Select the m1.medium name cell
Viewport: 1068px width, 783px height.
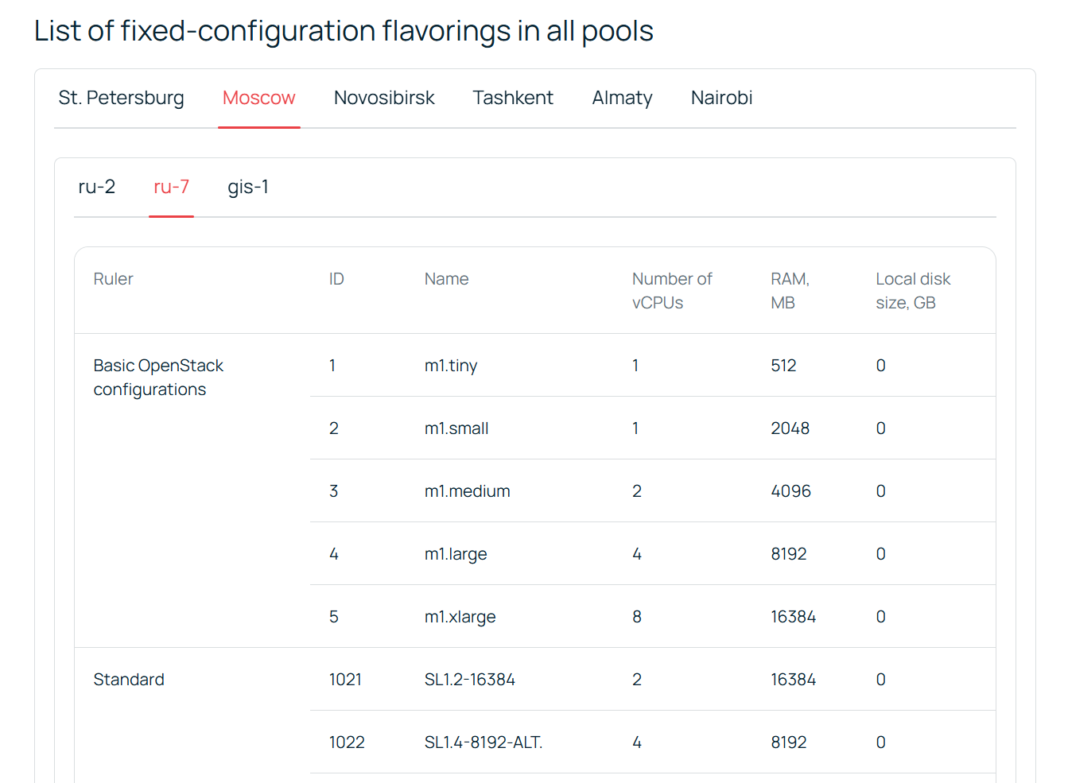pyautogui.click(x=468, y=491)
